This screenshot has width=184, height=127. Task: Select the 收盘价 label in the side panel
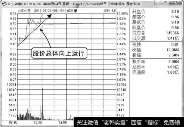coord(139,28)
